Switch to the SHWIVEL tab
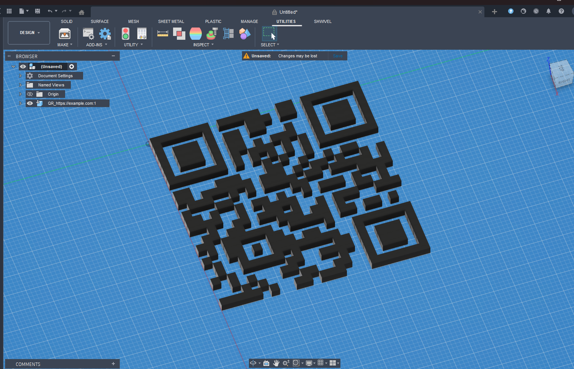The image size is (574, 369). tap(323, 21)
